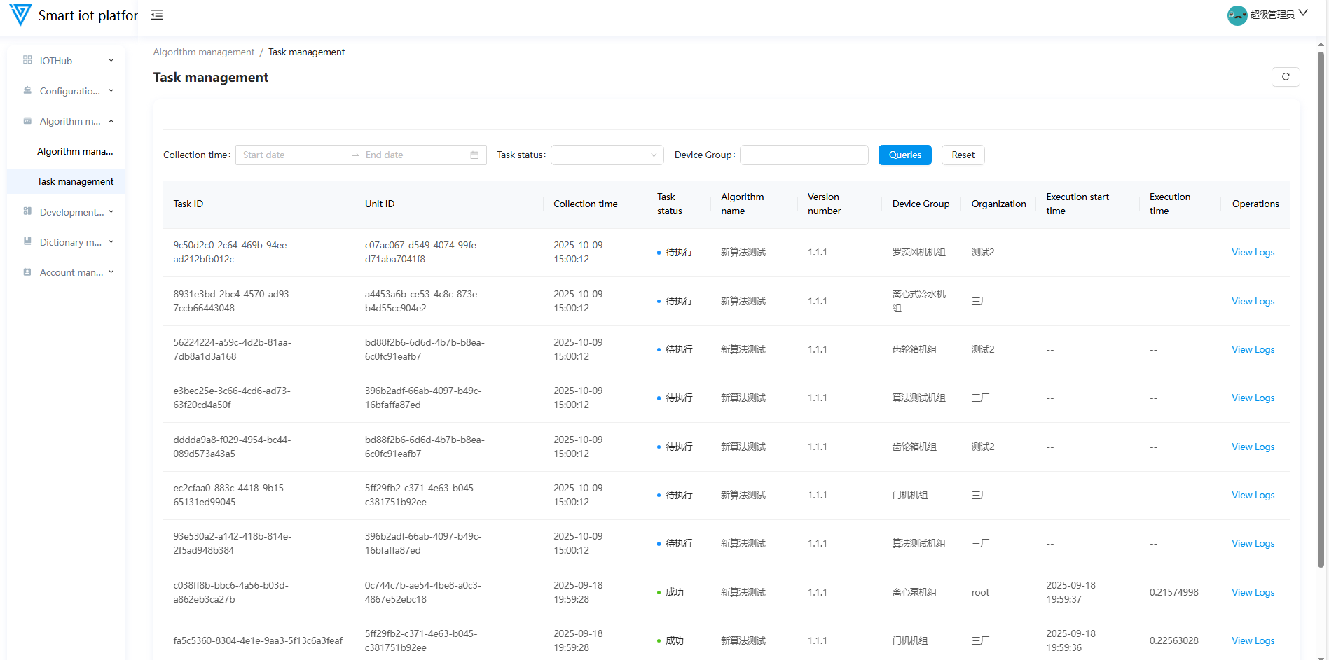The width and height of the screenshot is (1329, 660).
Task: Open the Task status dropdown
Action: coord(607,155)
